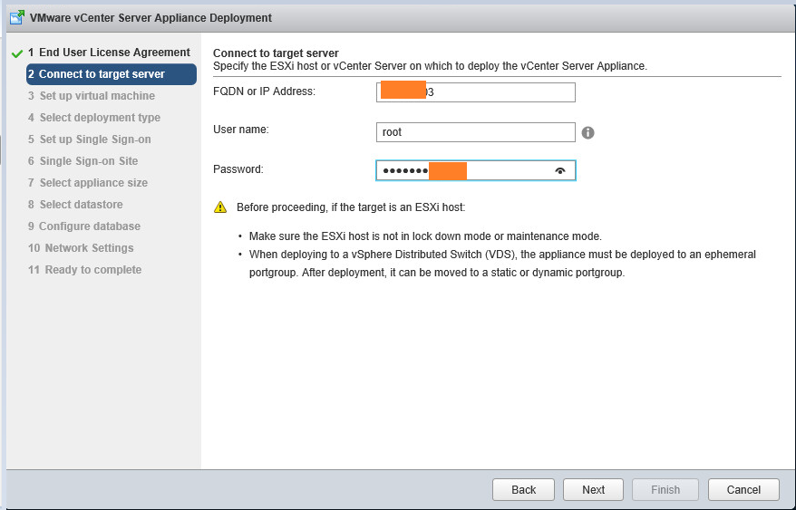Select Ready to complete step
Viewport: 796px width, 510px height.
click(x=85, y=270)
